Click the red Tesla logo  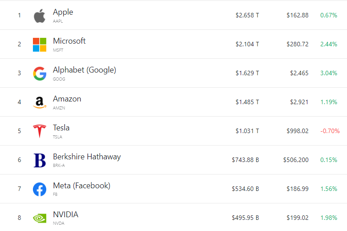pos(40,131)
